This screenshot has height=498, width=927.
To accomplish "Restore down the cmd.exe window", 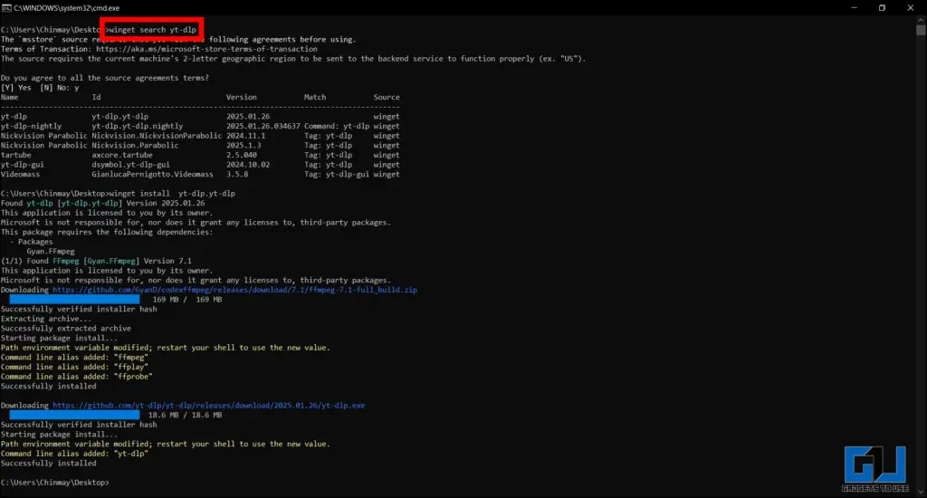I will tap(882, 7).
